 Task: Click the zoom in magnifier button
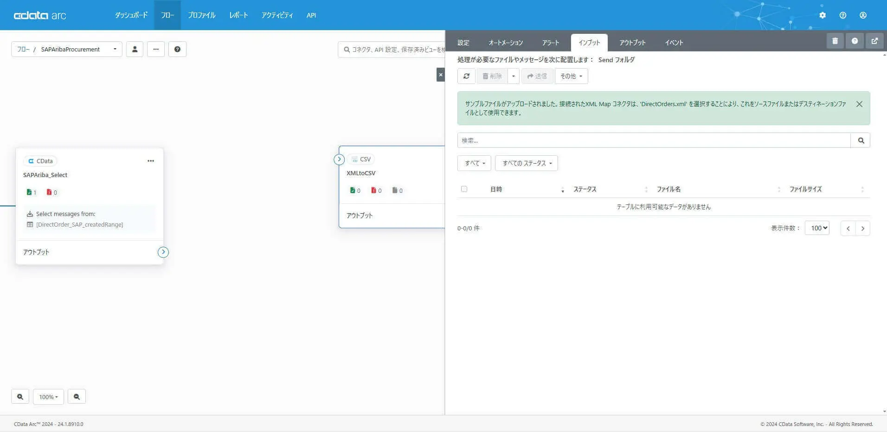click(20, 397)
